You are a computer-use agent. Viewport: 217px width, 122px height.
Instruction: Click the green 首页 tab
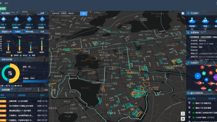coord(3,8)
